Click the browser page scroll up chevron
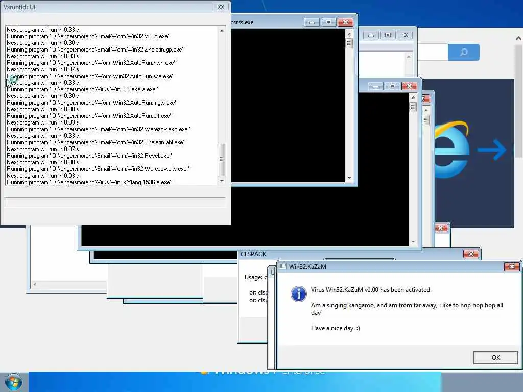523x392 pixels. click(518, 39)
